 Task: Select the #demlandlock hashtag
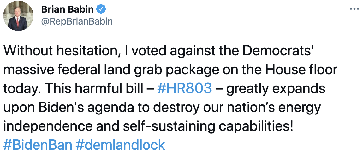121,145
